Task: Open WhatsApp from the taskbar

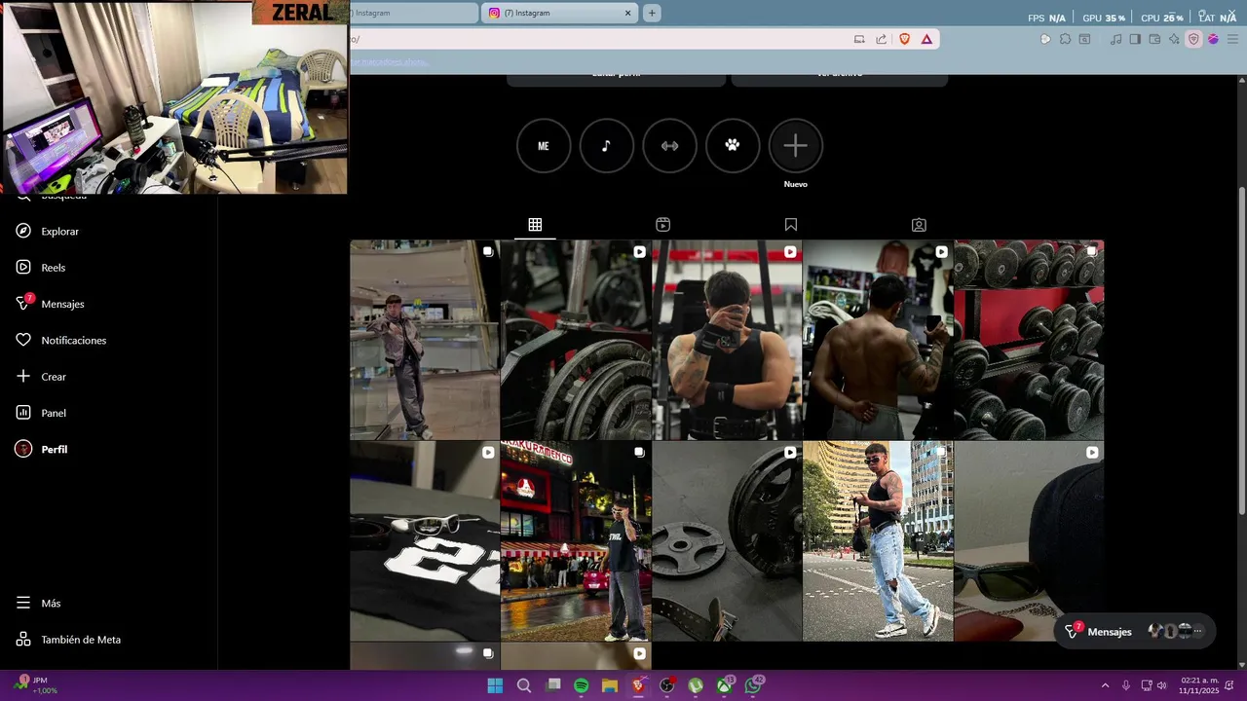Action: [x=754, y=685]
